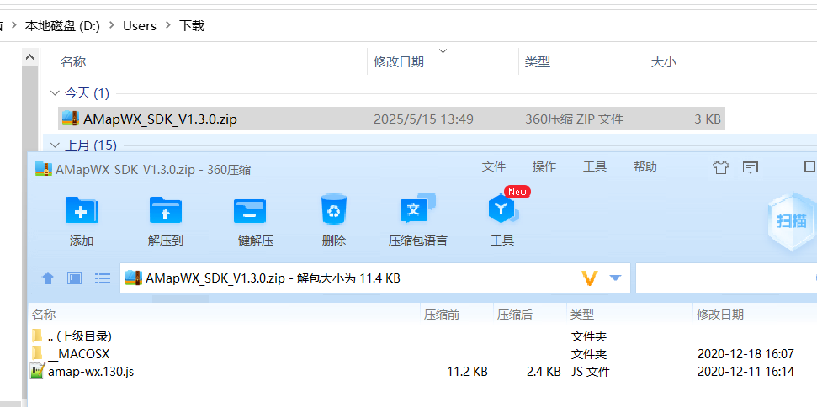This screenshot has height=407, width=817.
Task: Click the 添加 (Add) toolbar icon
Action: [82, 210]
